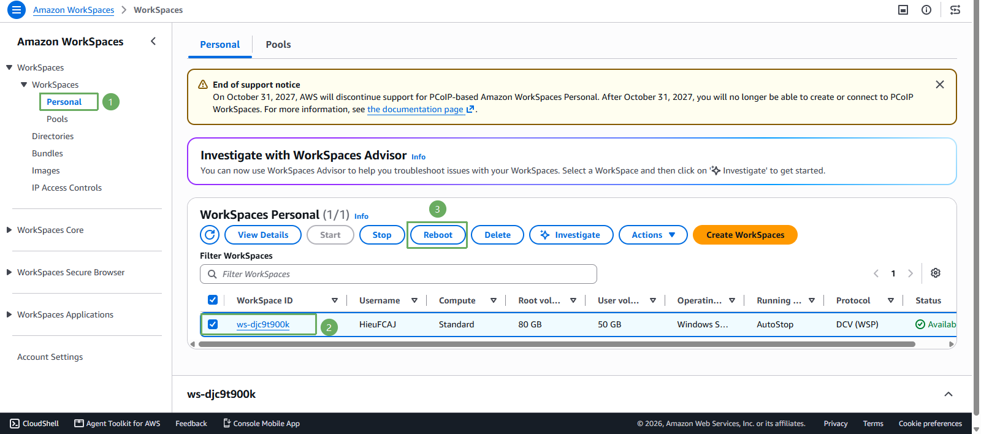Collapse the nested WorkSpaces tree node
This screenshot has width=981, height=434.
(24, 85)
